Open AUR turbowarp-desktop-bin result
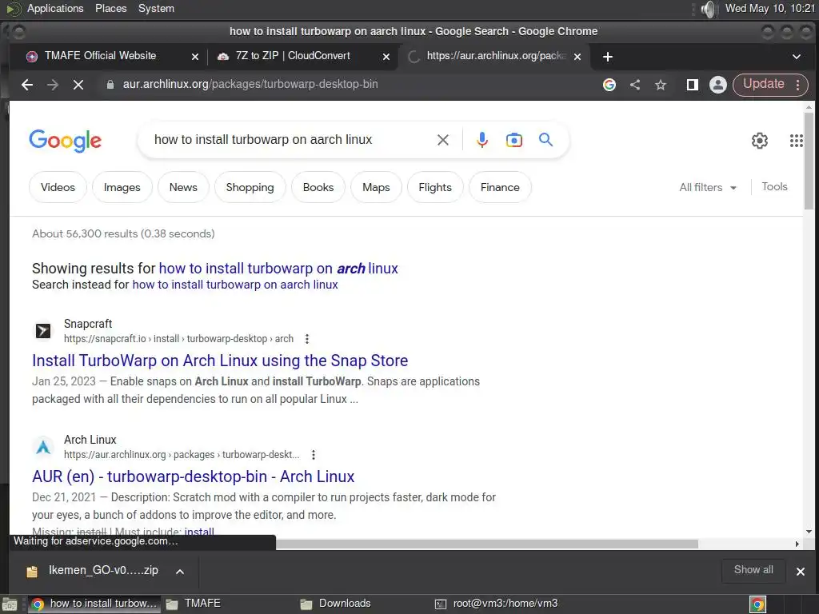The height and width of the screenshot is (614, 819). pos(194,476)
